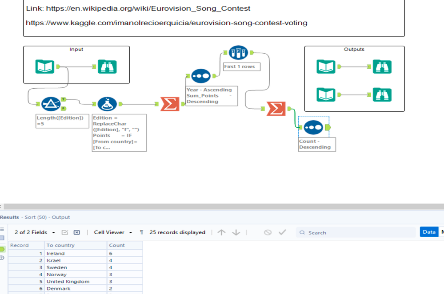Viewport: 444px width, 294px height.
Task: Open the 2 of 2 Fields dropdown
Action: (x=35, y=232)
